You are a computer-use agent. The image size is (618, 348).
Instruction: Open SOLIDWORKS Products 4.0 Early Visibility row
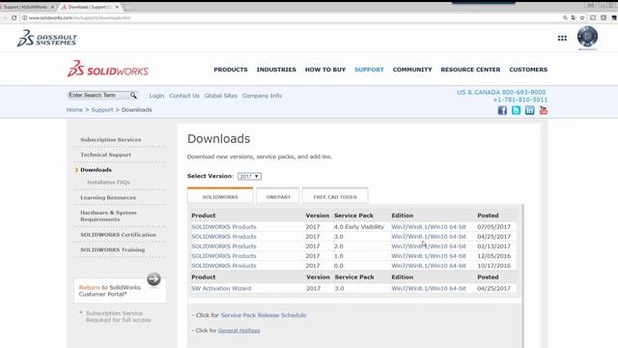point(224,227)
